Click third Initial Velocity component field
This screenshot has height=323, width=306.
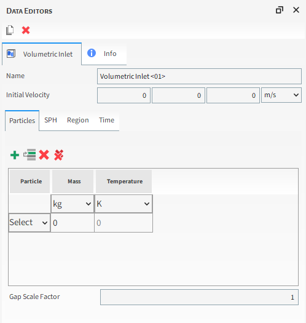coord(233,95)
